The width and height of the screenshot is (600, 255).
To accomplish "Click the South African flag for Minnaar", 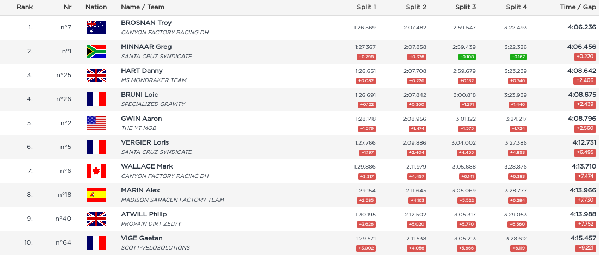I will [96, 51].
